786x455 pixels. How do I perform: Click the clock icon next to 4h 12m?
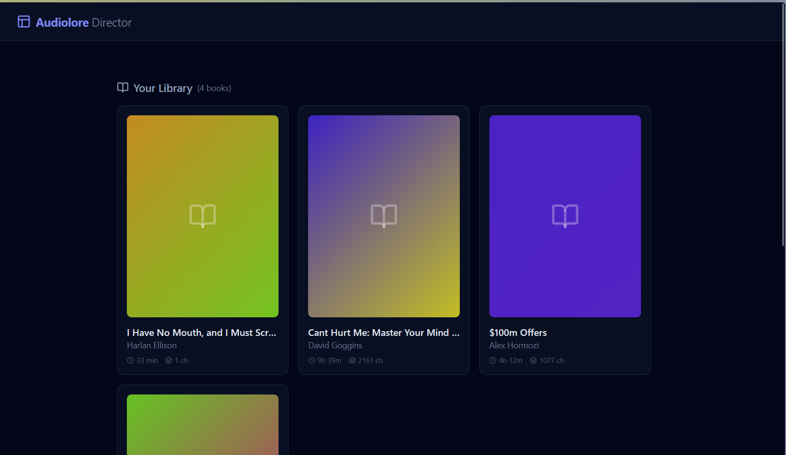coord(493,361)
